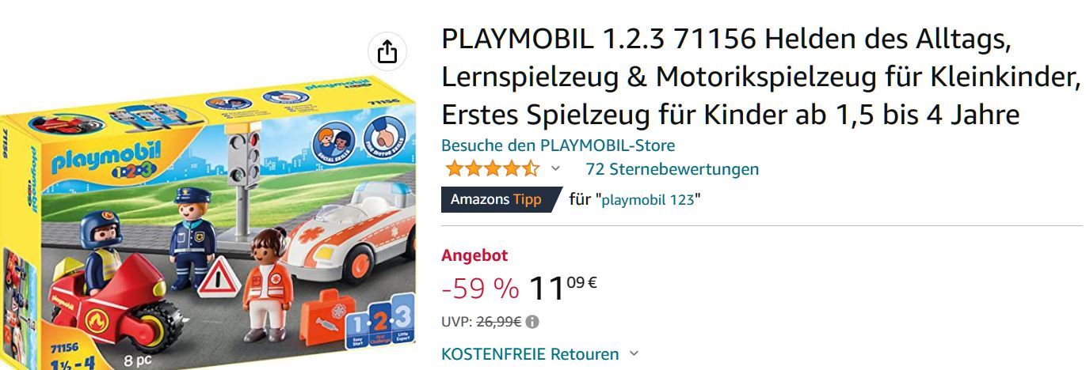Expand the chevron next to the star rating
Viewport: 1086px width, 370px height.
coord(555,168)
